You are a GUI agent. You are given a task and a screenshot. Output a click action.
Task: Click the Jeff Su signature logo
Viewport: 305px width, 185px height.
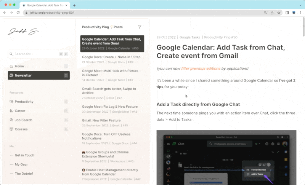[23, 31]
